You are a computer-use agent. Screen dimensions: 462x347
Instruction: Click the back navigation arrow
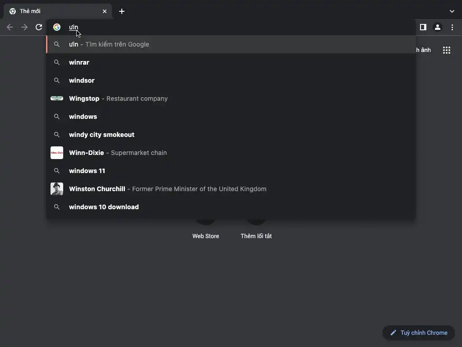pos(10,27)
